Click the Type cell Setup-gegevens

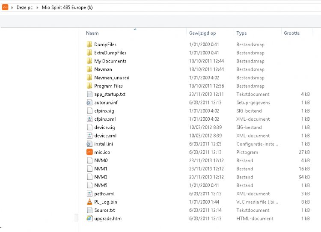pos(253,102)
